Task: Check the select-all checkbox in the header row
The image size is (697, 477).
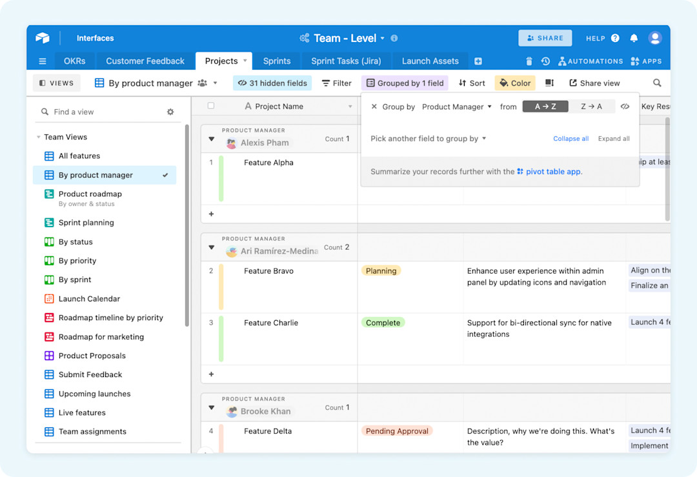Action: pyautogui.click(x=212, y=105)
